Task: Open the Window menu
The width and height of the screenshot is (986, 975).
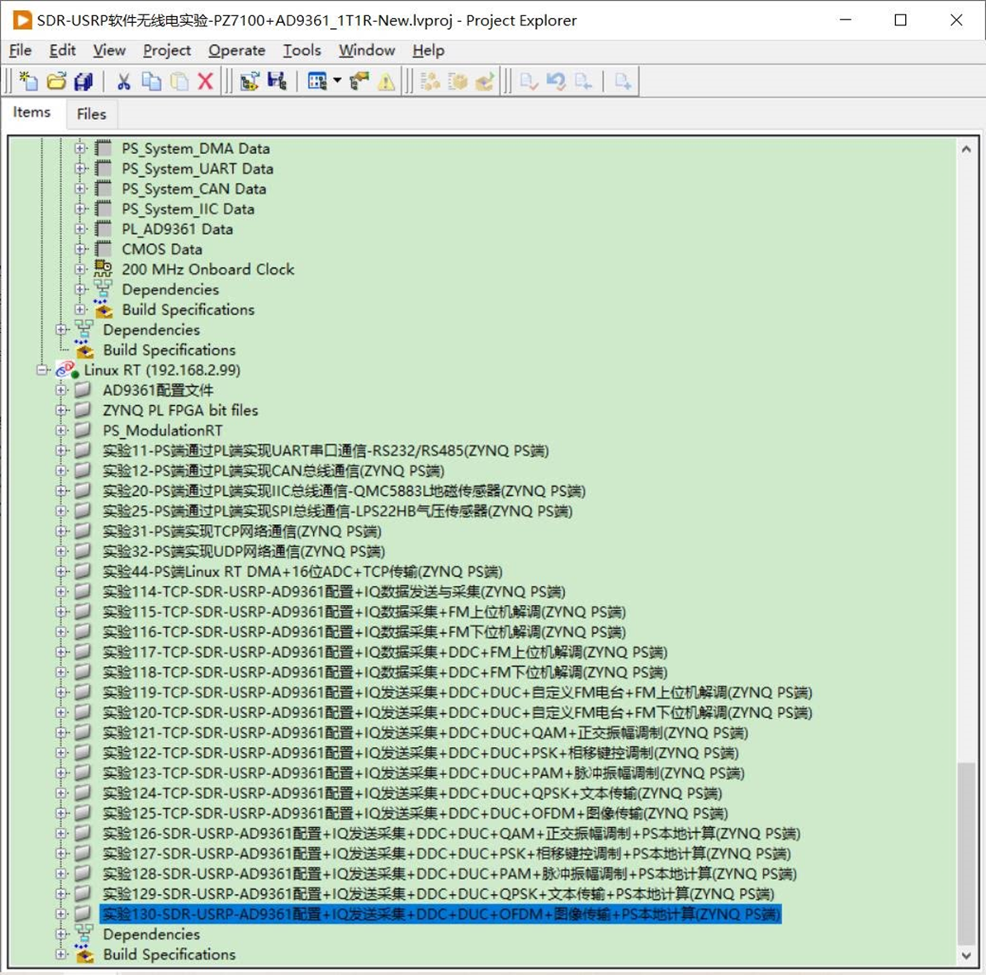Action: tap(368, 50)
